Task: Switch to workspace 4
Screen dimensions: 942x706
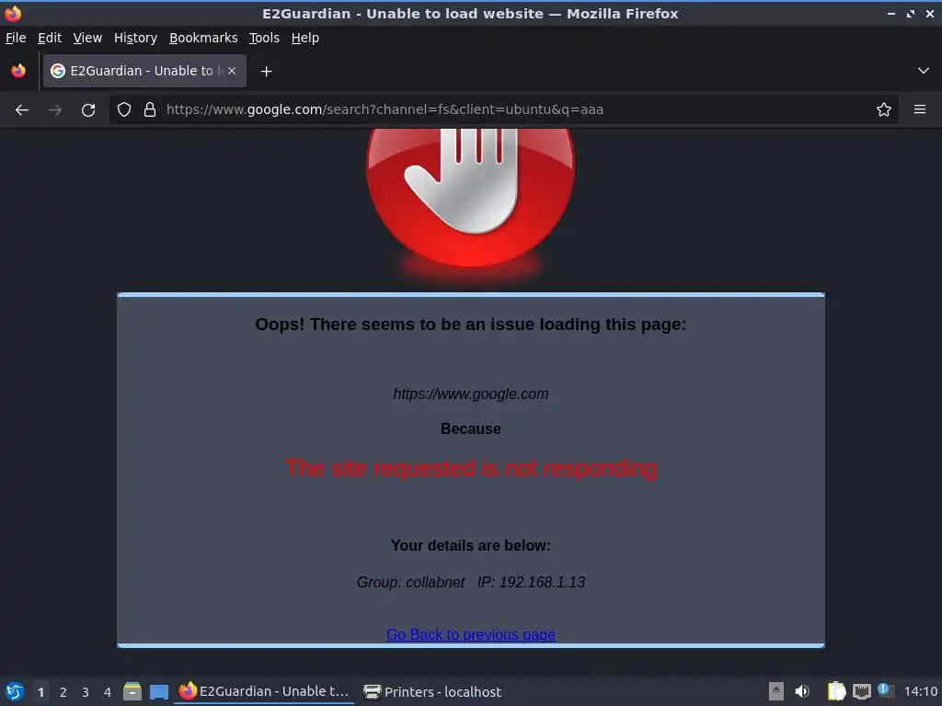Action: point(108,692)
